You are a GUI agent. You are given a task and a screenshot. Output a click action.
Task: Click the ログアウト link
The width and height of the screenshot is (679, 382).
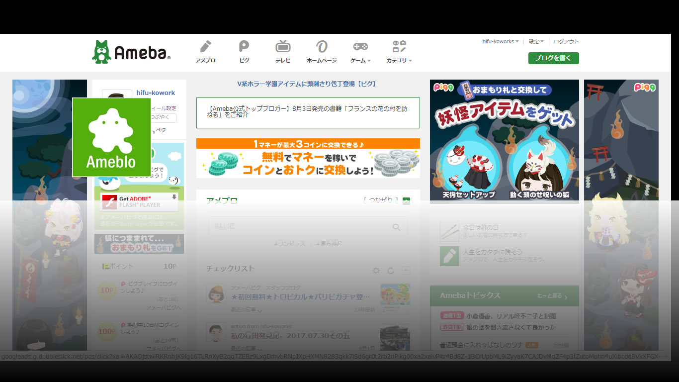566,42
